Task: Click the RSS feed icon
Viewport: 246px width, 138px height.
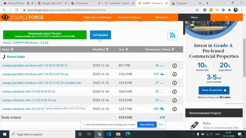Action: [x=173, y=35]
